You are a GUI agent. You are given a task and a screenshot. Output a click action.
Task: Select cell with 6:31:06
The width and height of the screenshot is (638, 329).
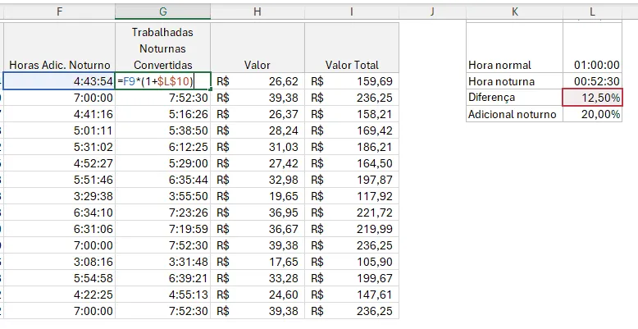59,229
